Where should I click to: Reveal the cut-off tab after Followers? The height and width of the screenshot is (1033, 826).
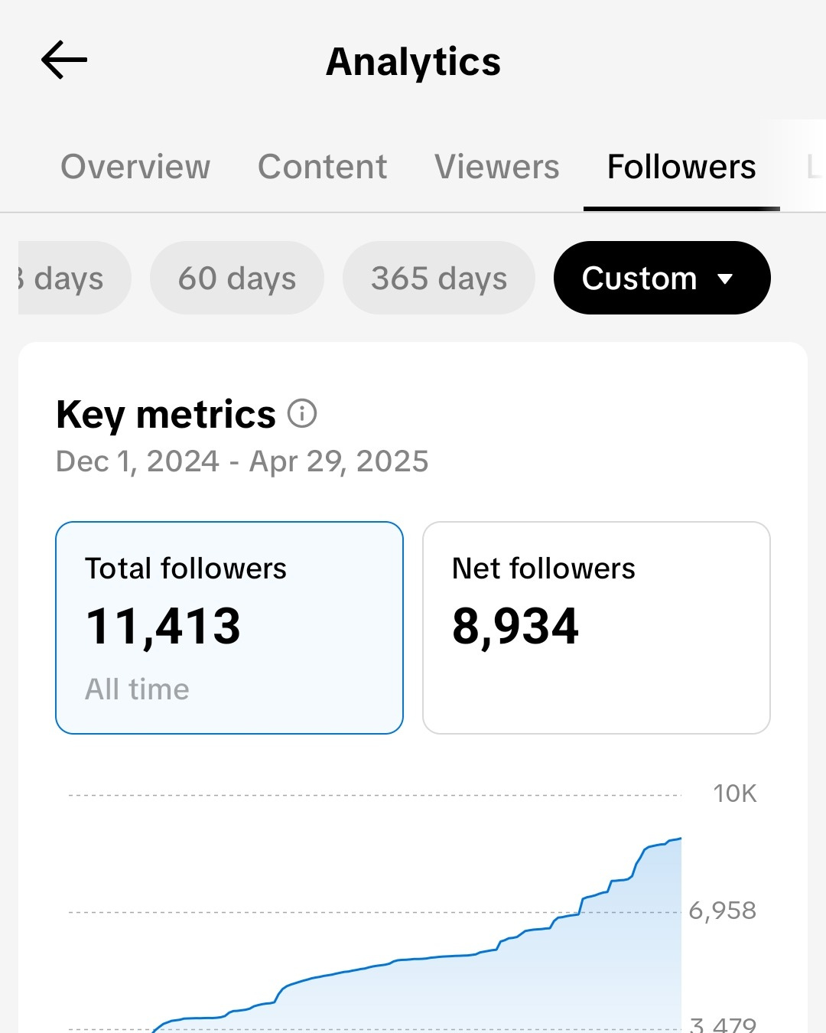[x=814, y=167]
